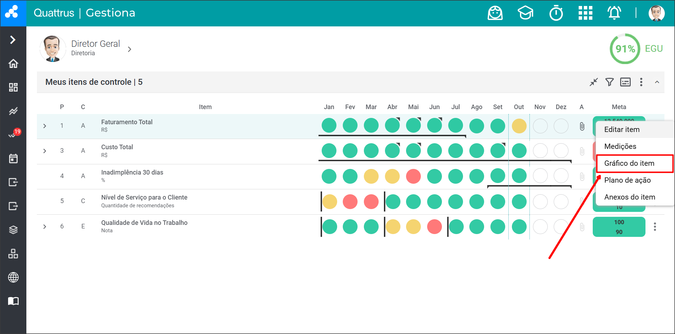Image resolution: width=675 pixels, height=334 pixels.
Task: Expand the Faturamento Total row
Action: pyautogui.click(x=45, y=126)
